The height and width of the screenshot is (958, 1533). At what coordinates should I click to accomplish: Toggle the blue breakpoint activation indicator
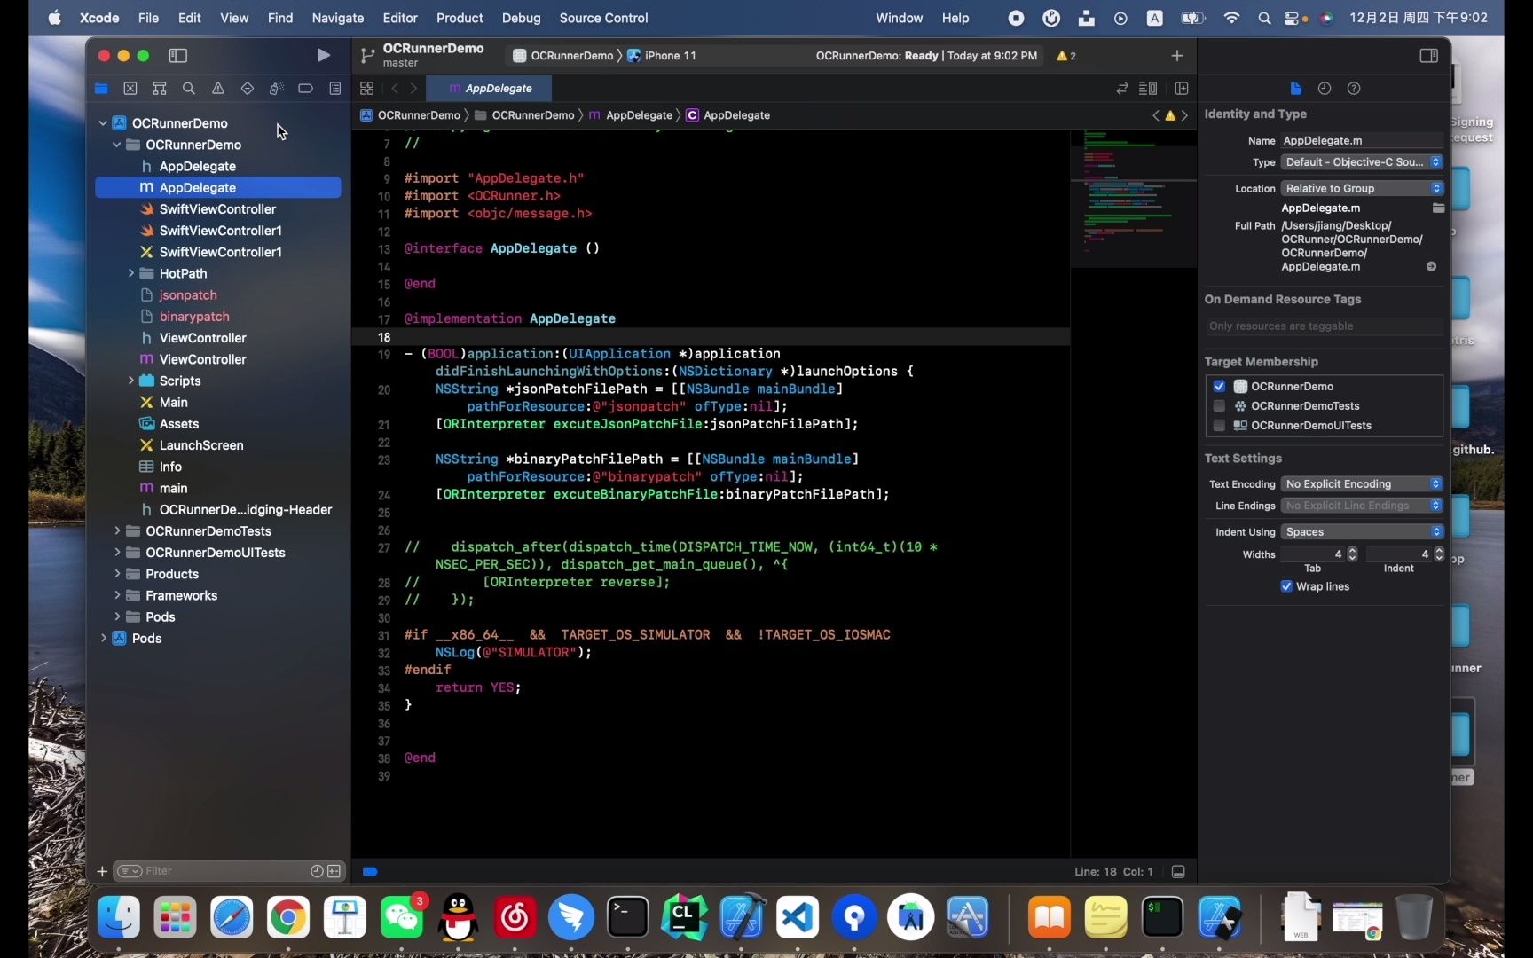point(370,872)
